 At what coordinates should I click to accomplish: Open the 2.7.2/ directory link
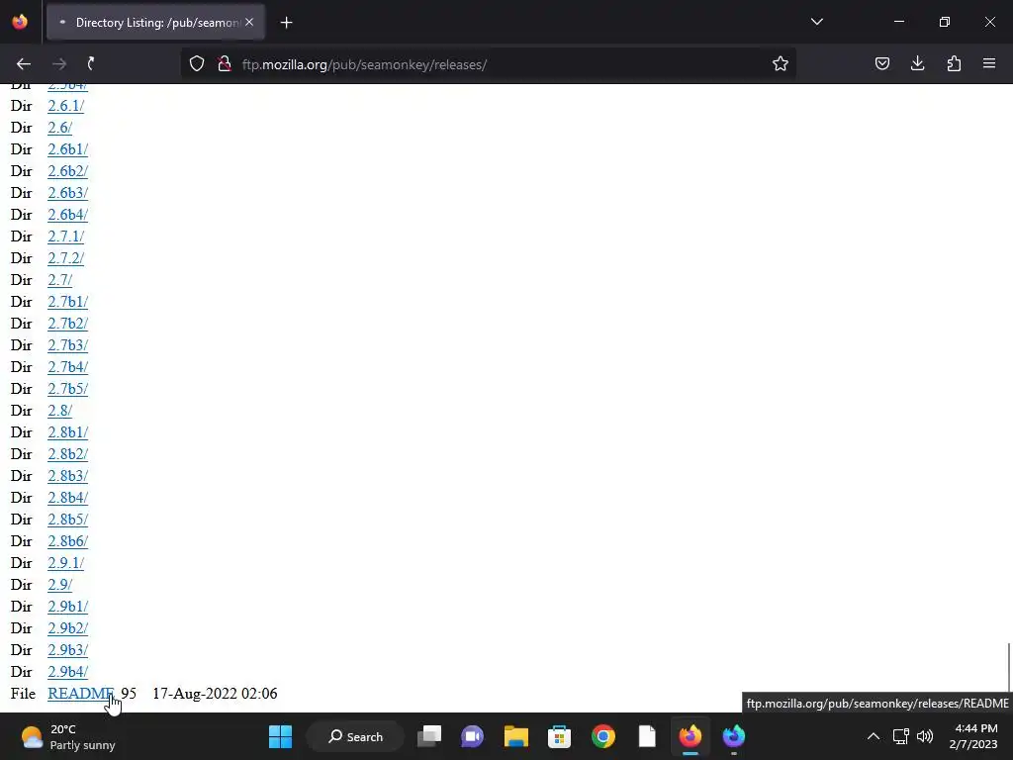pos(66,258)
